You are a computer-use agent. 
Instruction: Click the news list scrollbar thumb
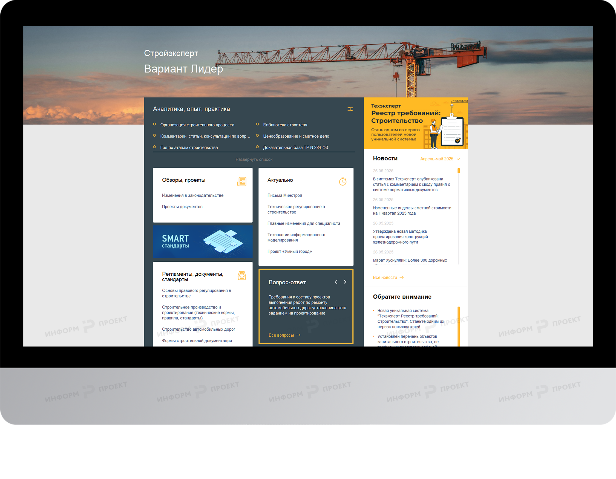pos(459,171)
